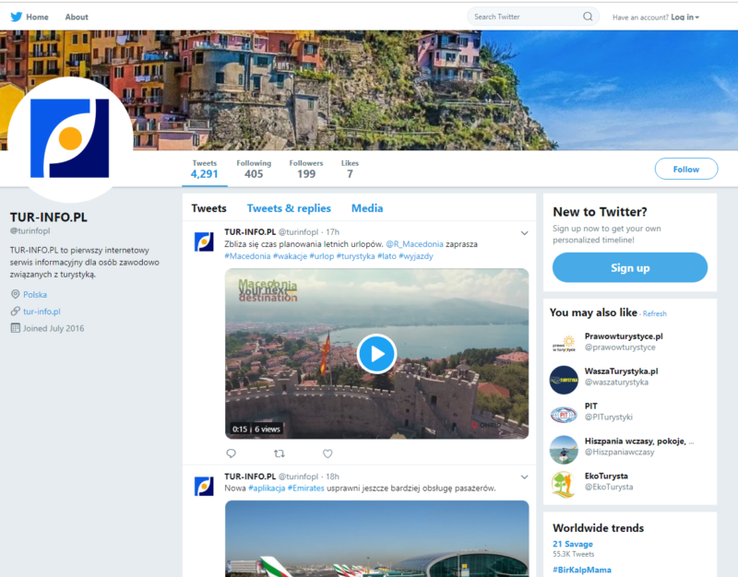Open the tur-info.pl website link

click(x=42, y=312)
